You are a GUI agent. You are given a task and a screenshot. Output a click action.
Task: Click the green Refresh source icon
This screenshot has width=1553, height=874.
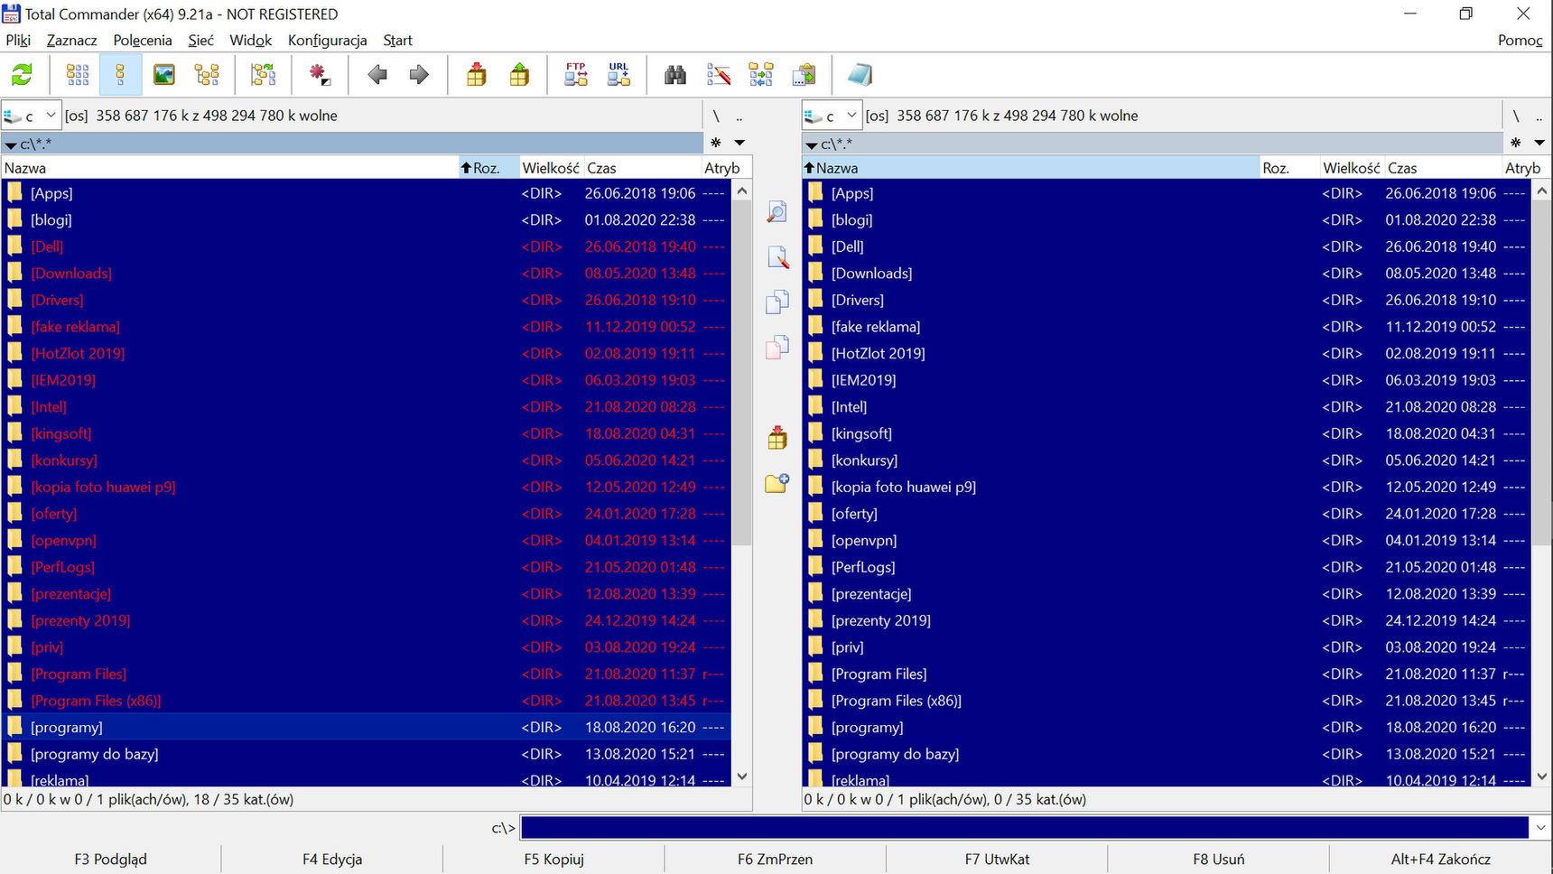22,75
